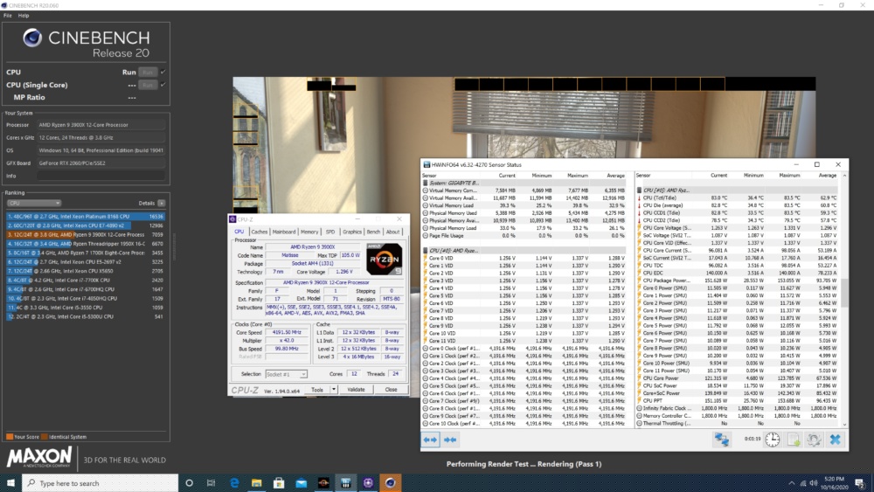Click the Windows Start button
The image size is (874, 492).
pyautogui.click(x=10, y=483)
